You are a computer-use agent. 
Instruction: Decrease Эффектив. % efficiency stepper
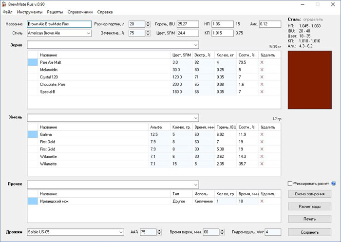click(x=148, y=35)
